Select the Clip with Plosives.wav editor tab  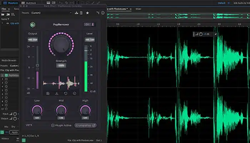(118, 9)
